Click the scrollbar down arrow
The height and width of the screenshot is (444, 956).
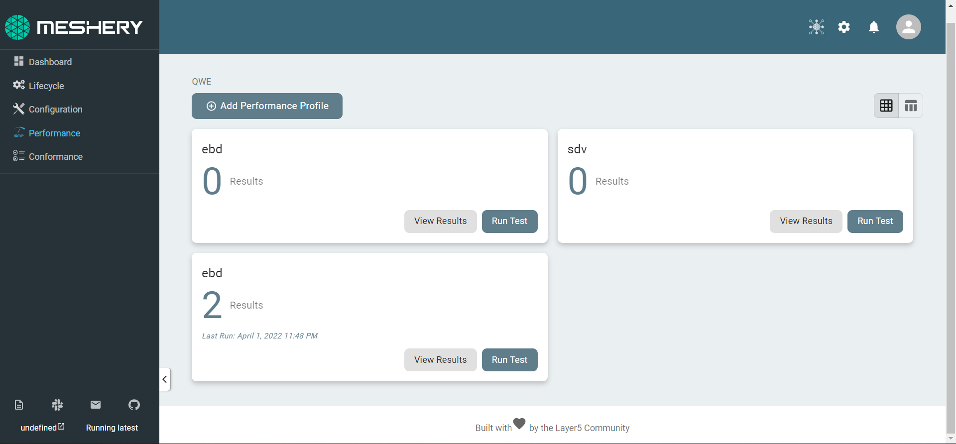click(x=951, y=439)
